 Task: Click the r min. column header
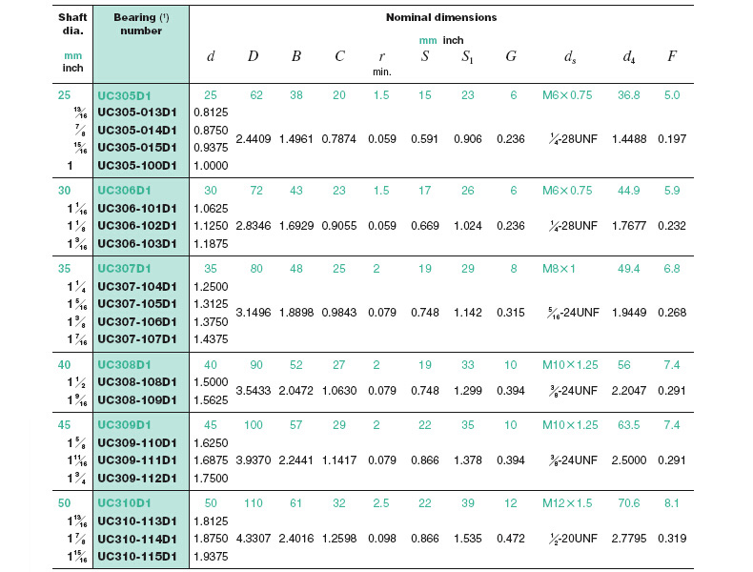pyautogui.click(x=382, y=61)
